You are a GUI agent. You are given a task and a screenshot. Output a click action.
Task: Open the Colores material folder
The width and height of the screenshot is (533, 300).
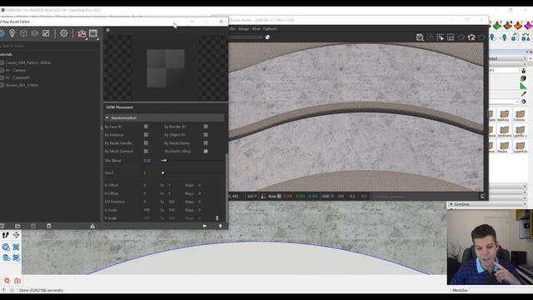520,115
